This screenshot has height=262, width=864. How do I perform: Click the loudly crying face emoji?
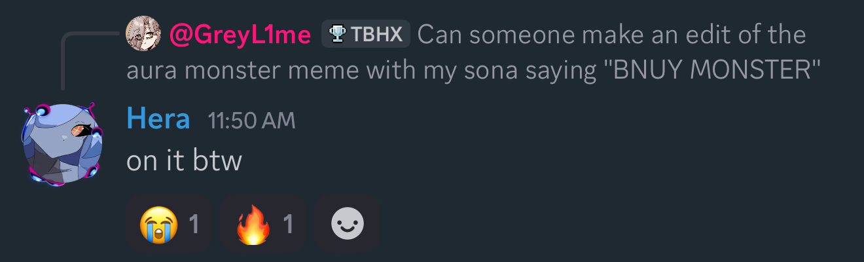(158, 225)
